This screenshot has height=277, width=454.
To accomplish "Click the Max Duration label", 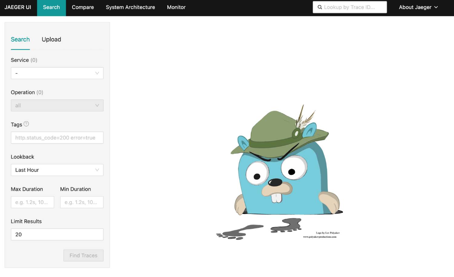I will 27,189.
